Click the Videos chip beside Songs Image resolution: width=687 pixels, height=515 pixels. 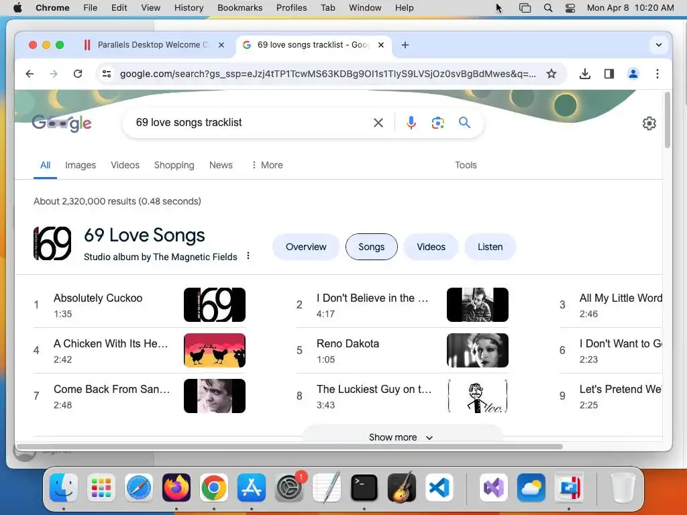tap(431, 247)
